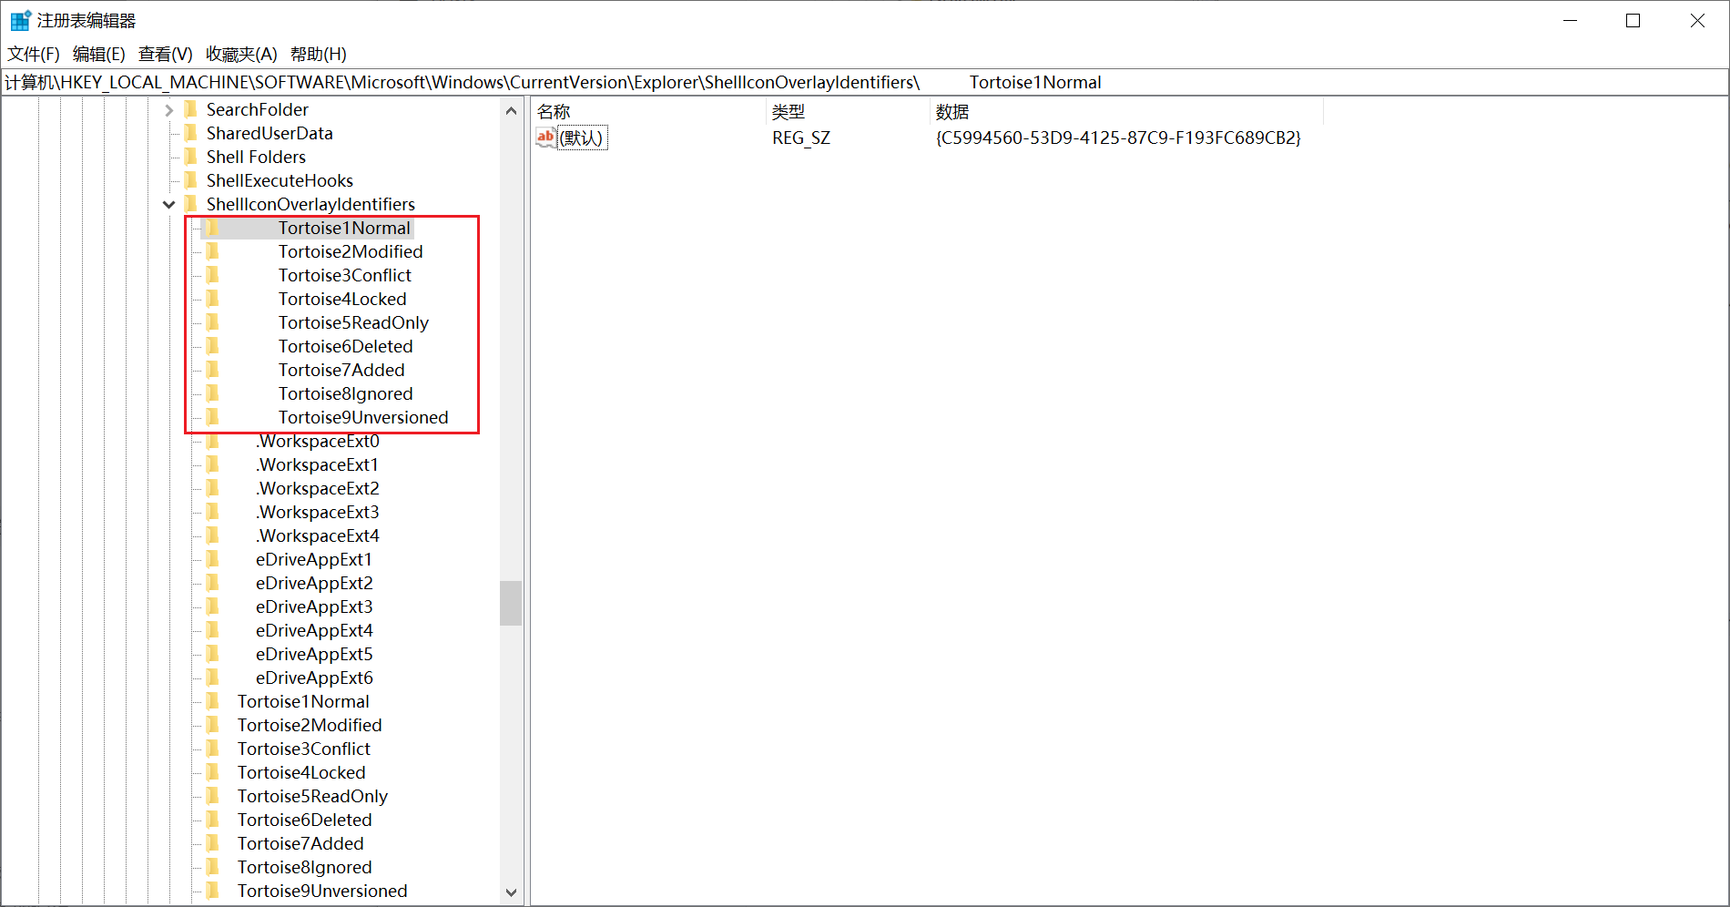Click the (默认) string value icon
This screenshot has width=1730, height=907.
tap(545, 138)
